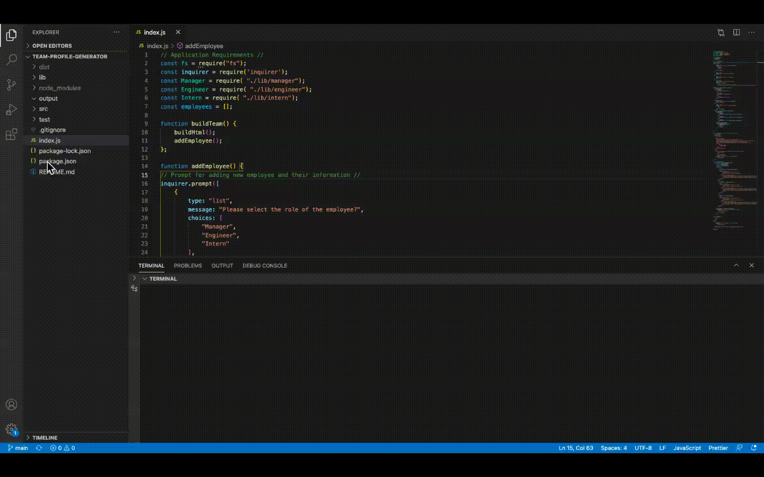Screen dimensions: 764x477
Task: Expand the TIMELINE section
Action: pyautogui.click(x=45, y=438)
